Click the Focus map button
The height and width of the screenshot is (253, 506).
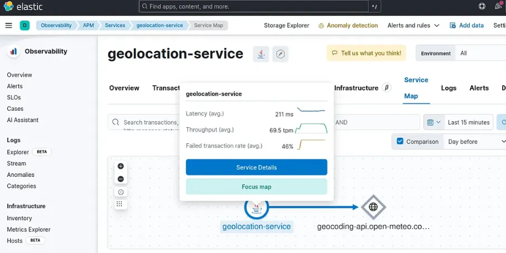(x=257, y=187)
